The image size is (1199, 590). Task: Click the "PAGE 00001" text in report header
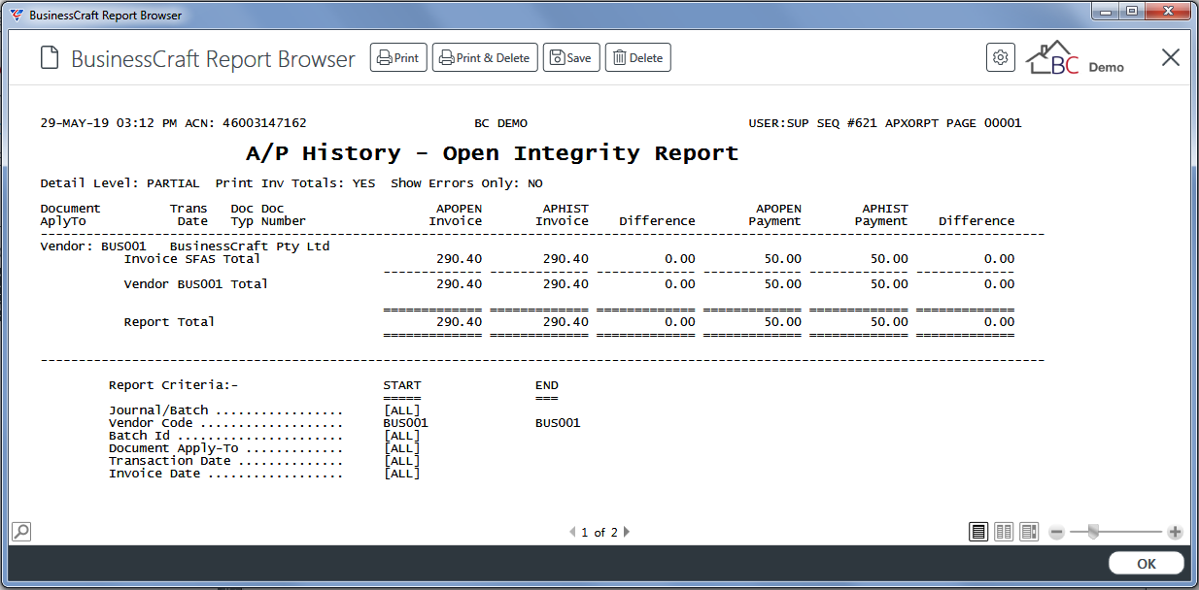pos(982,123)
